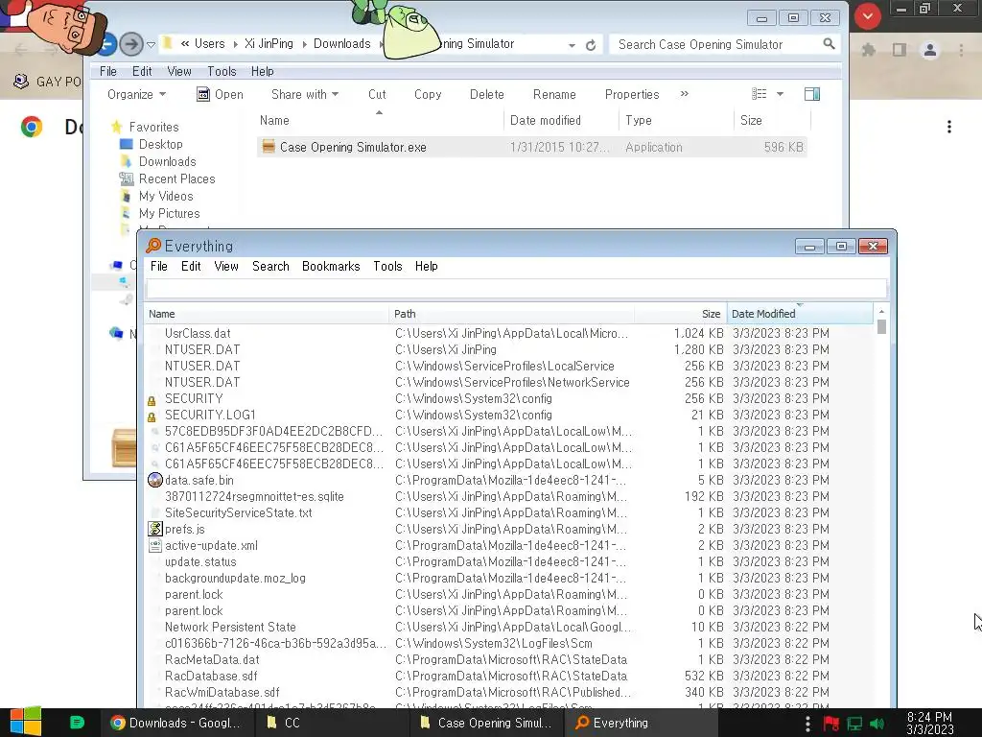Viewport: 982px width, 737px height.
Task: Click Delete in the Explorer toolbar
Action: pos(486,94)
